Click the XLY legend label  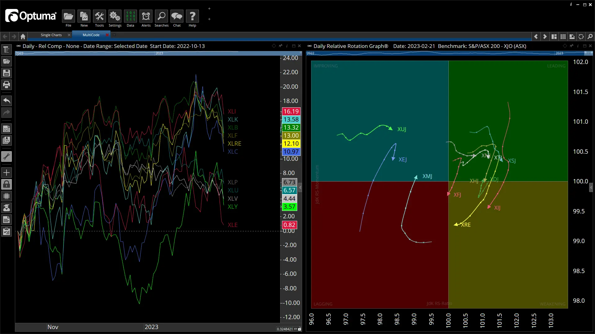click(232, 207)
